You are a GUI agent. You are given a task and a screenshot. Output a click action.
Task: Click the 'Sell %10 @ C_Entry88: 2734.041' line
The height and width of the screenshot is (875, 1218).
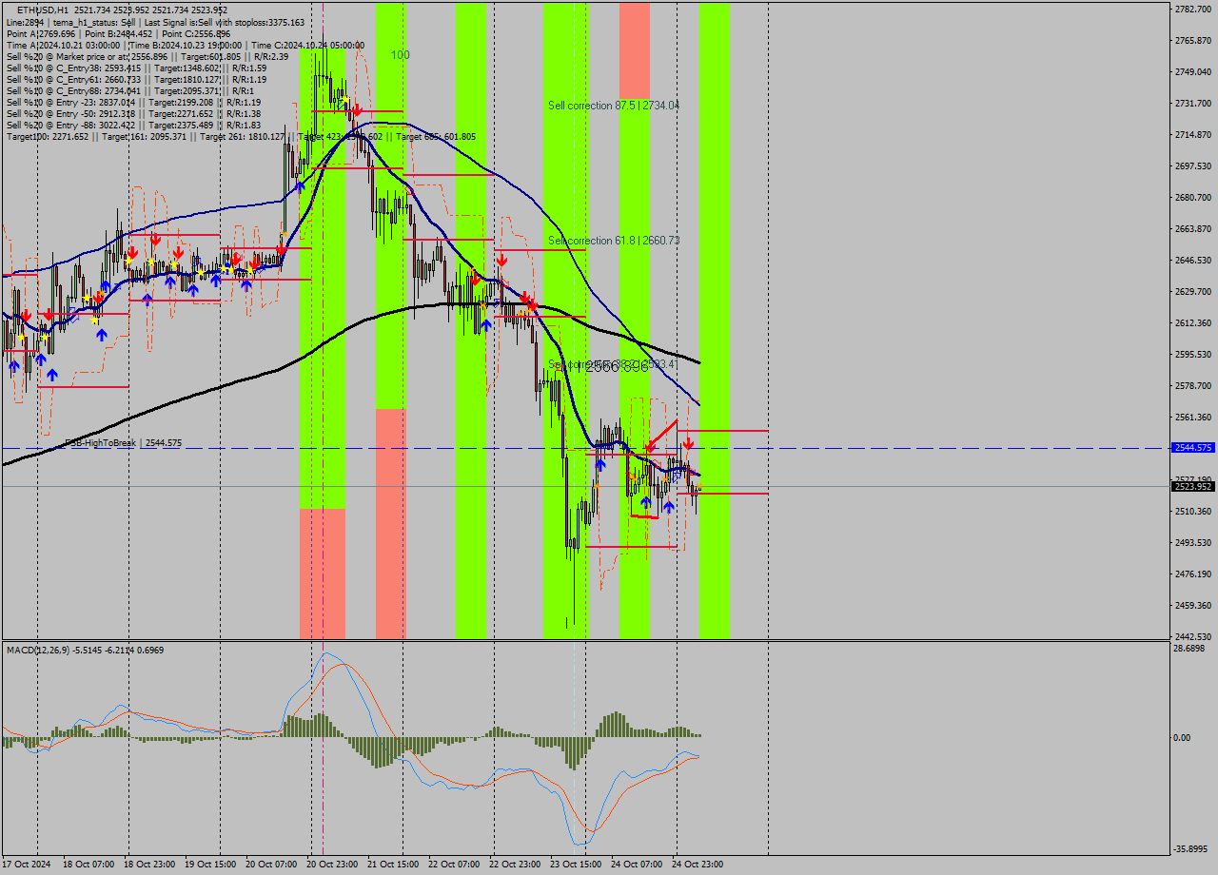130,90
